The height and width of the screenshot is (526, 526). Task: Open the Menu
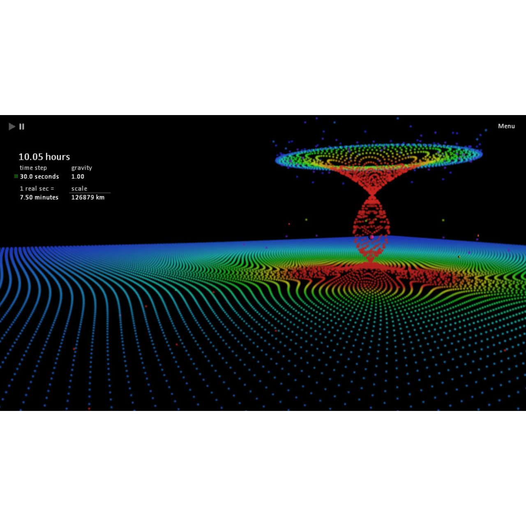[506, 126]
